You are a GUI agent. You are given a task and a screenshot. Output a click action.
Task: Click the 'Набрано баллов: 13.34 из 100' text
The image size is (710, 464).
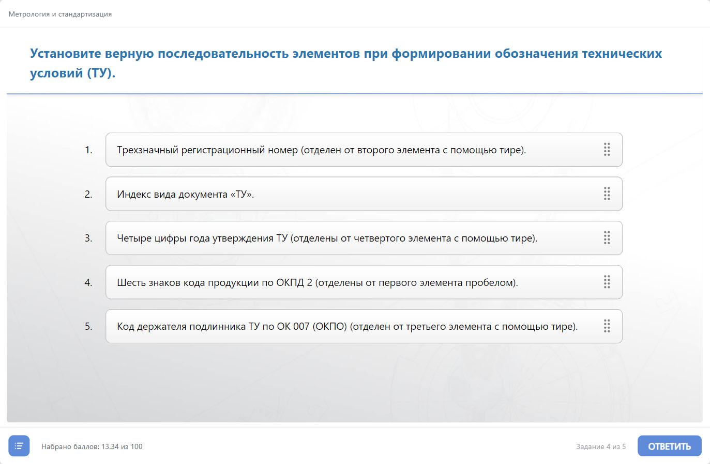point(92,446)
